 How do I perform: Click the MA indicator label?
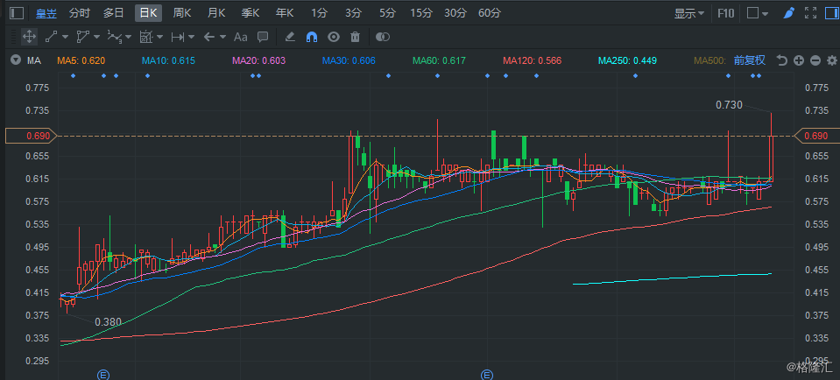click(34, 60)
